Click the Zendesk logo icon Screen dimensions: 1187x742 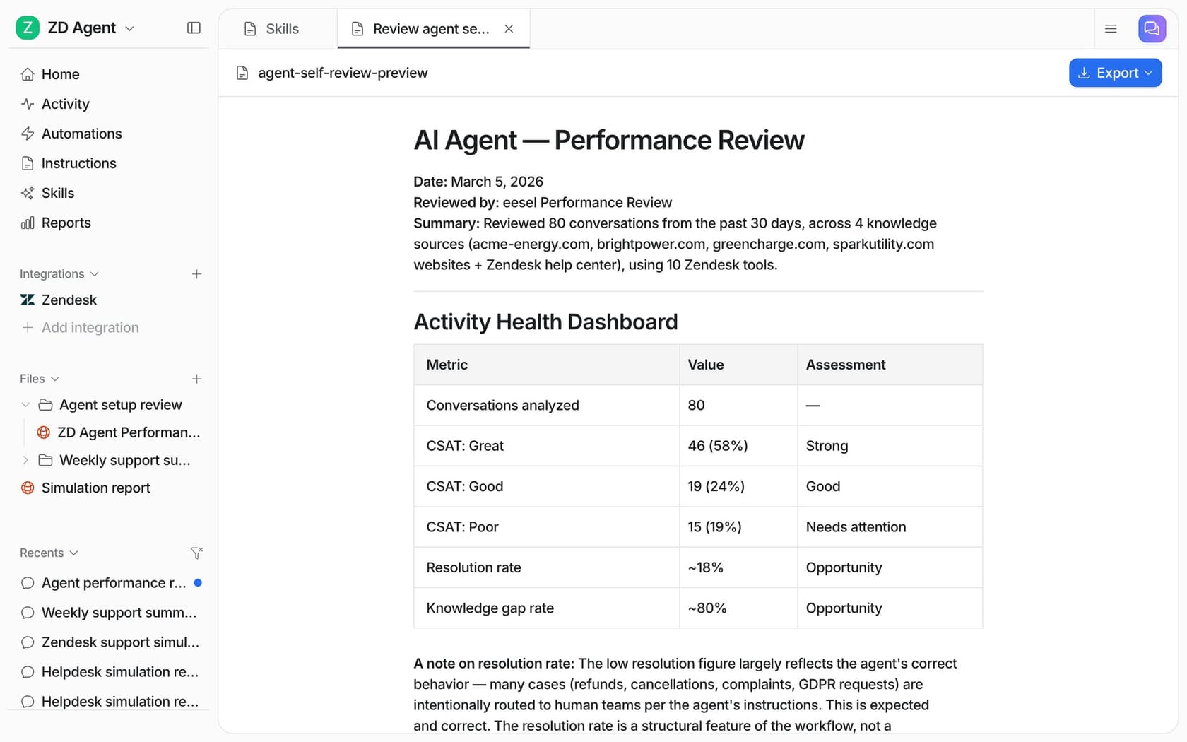point(28,300)
